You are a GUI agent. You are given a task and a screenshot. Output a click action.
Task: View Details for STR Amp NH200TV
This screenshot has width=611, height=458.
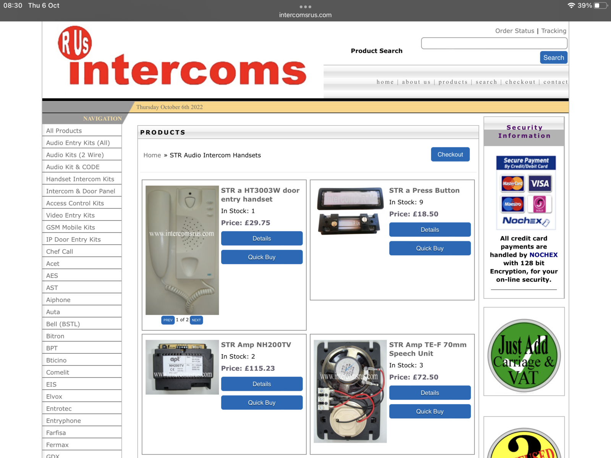(x=262, y=384)
